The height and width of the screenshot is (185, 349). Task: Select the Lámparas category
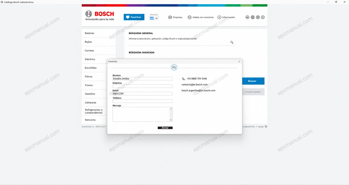click(x=95, y=103)
